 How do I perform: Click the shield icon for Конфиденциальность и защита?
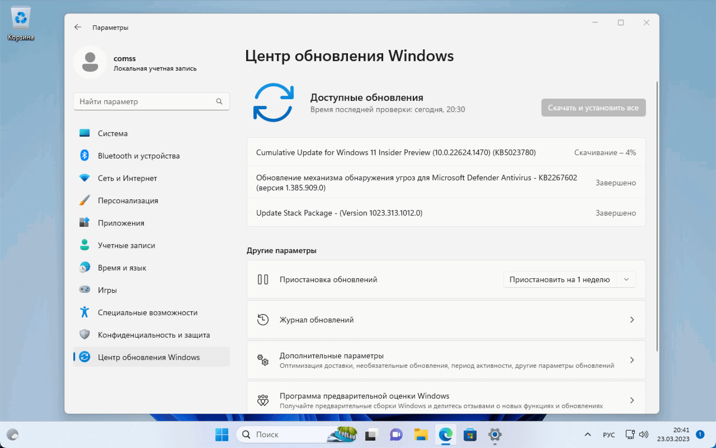click(x=84, y=335)
